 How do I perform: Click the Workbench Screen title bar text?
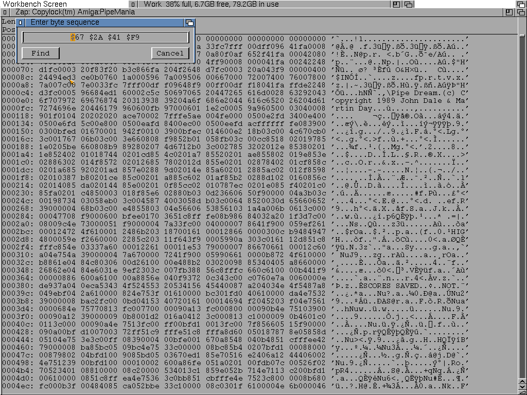[34, 4]
